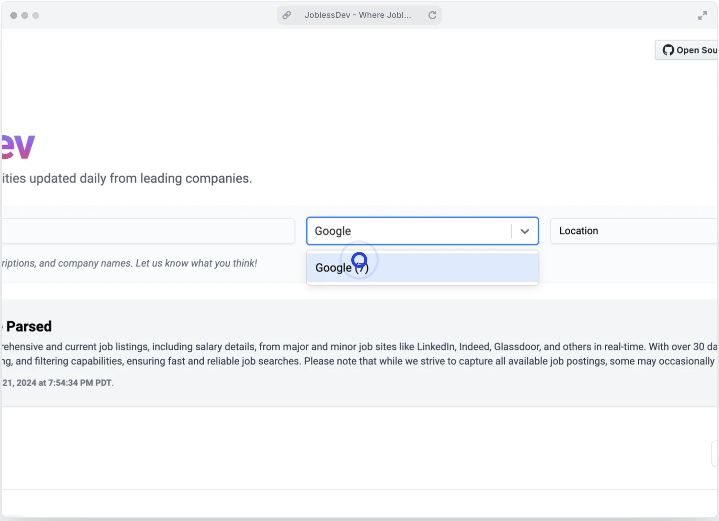Screen dimensions: 719x521
Task: Click the Parsed section heading
Action: pyautogui.click(x=29, y=326)
